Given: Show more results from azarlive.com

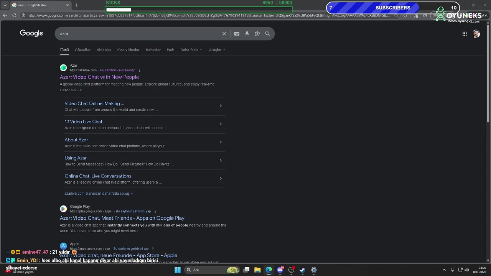Looking at the screenshot, I should [x=99, y=194].
